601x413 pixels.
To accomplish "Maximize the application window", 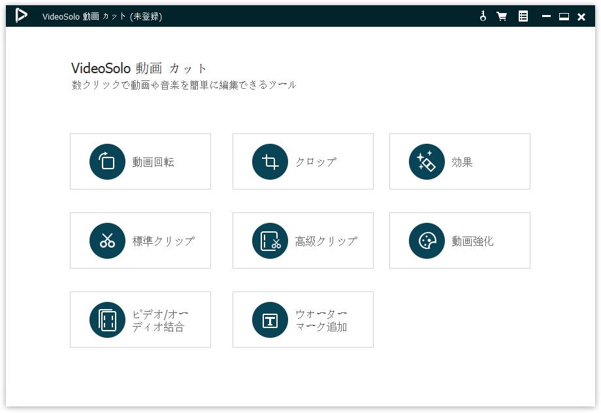I will point(564,16).
